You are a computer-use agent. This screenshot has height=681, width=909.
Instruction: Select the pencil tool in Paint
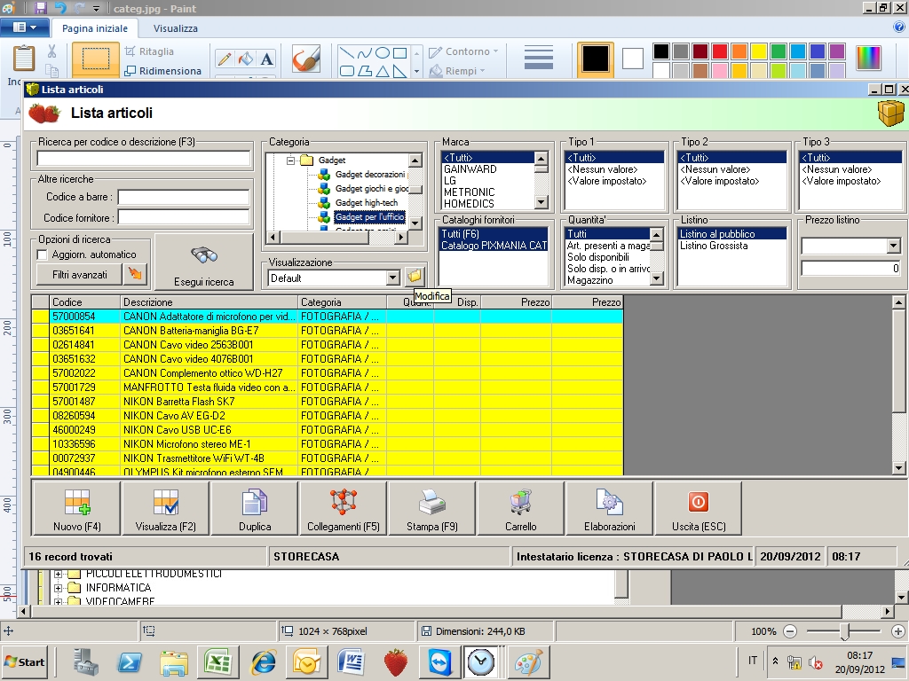pyautogui.click(x=225, y=59)
